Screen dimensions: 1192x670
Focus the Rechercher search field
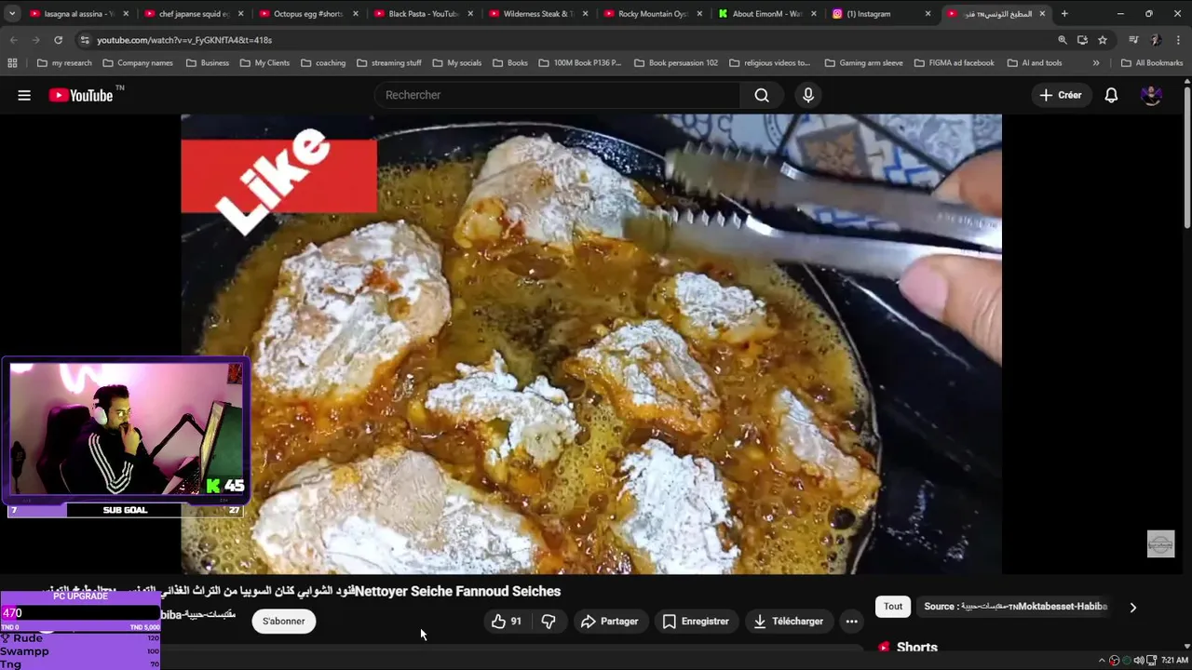[557, 95]
